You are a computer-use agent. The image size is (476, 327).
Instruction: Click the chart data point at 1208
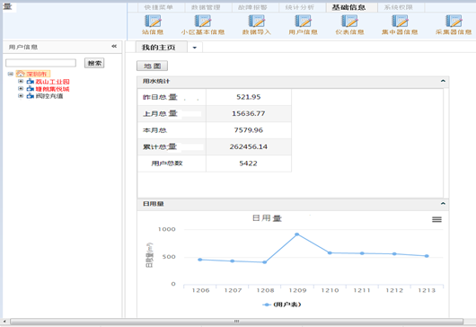pos(264,262)
